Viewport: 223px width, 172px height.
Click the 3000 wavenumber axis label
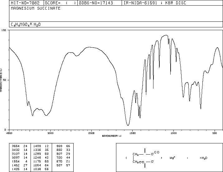click(x=51, y=133)
